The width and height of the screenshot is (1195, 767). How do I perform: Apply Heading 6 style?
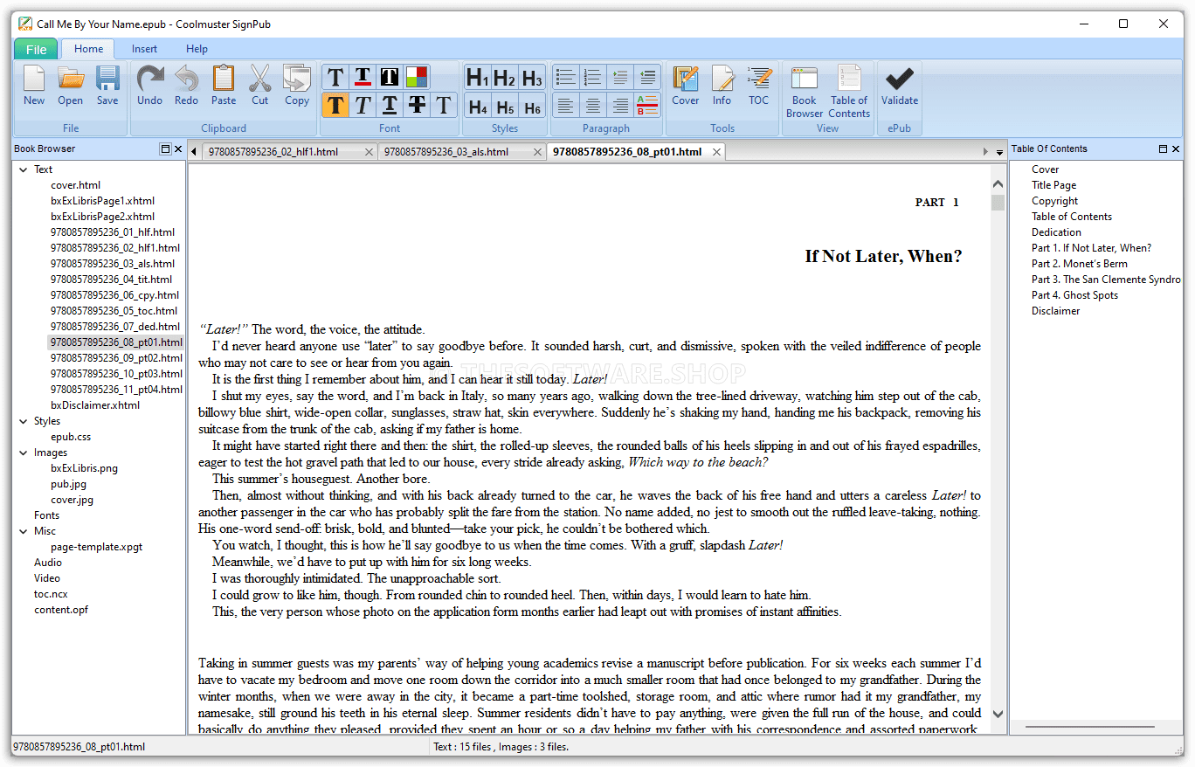click(532, 106)
